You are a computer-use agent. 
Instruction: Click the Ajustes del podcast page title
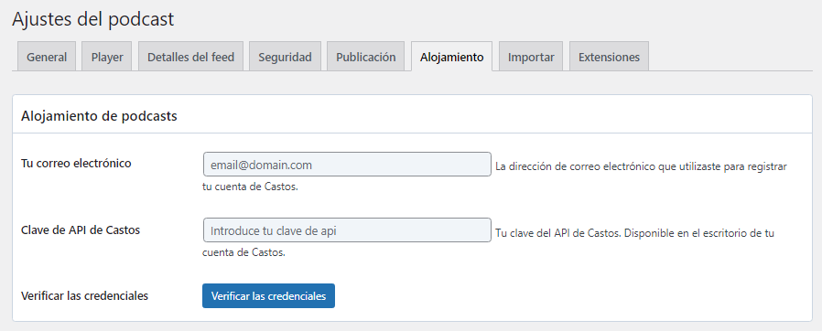click(92, 19)
